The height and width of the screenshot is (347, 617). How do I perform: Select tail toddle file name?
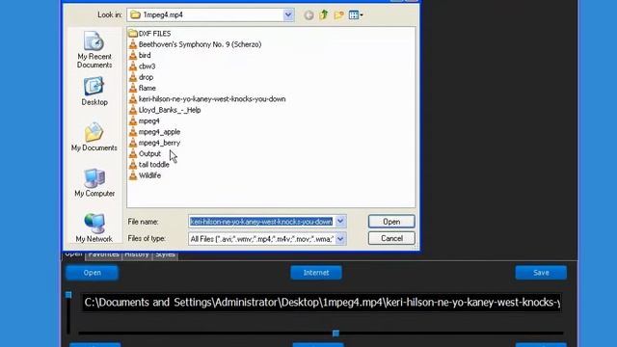click(154, 165)
